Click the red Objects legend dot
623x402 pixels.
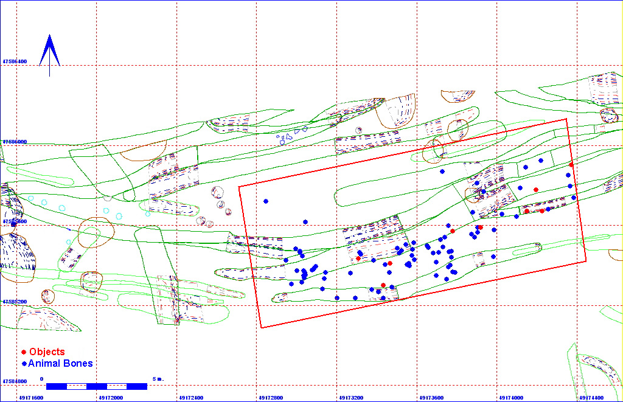tap(24, 352)
